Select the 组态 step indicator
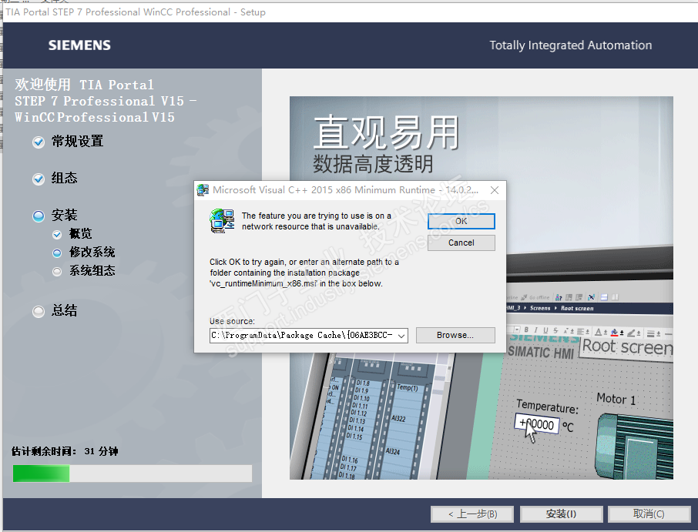The image size is (698, 532). pyautogui.click(x=39, y=179)
